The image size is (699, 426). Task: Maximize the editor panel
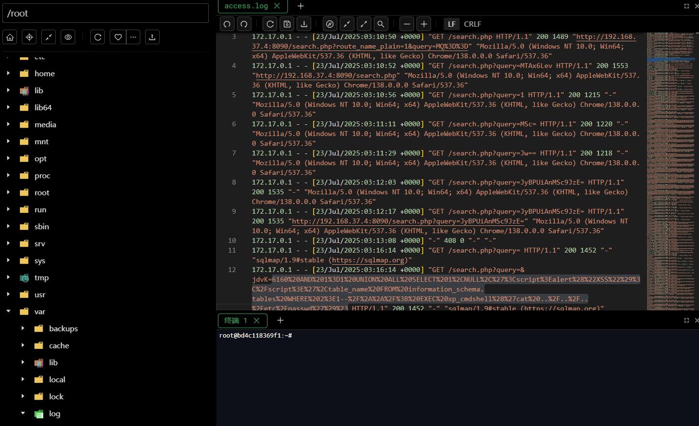(x=686, y=6)
